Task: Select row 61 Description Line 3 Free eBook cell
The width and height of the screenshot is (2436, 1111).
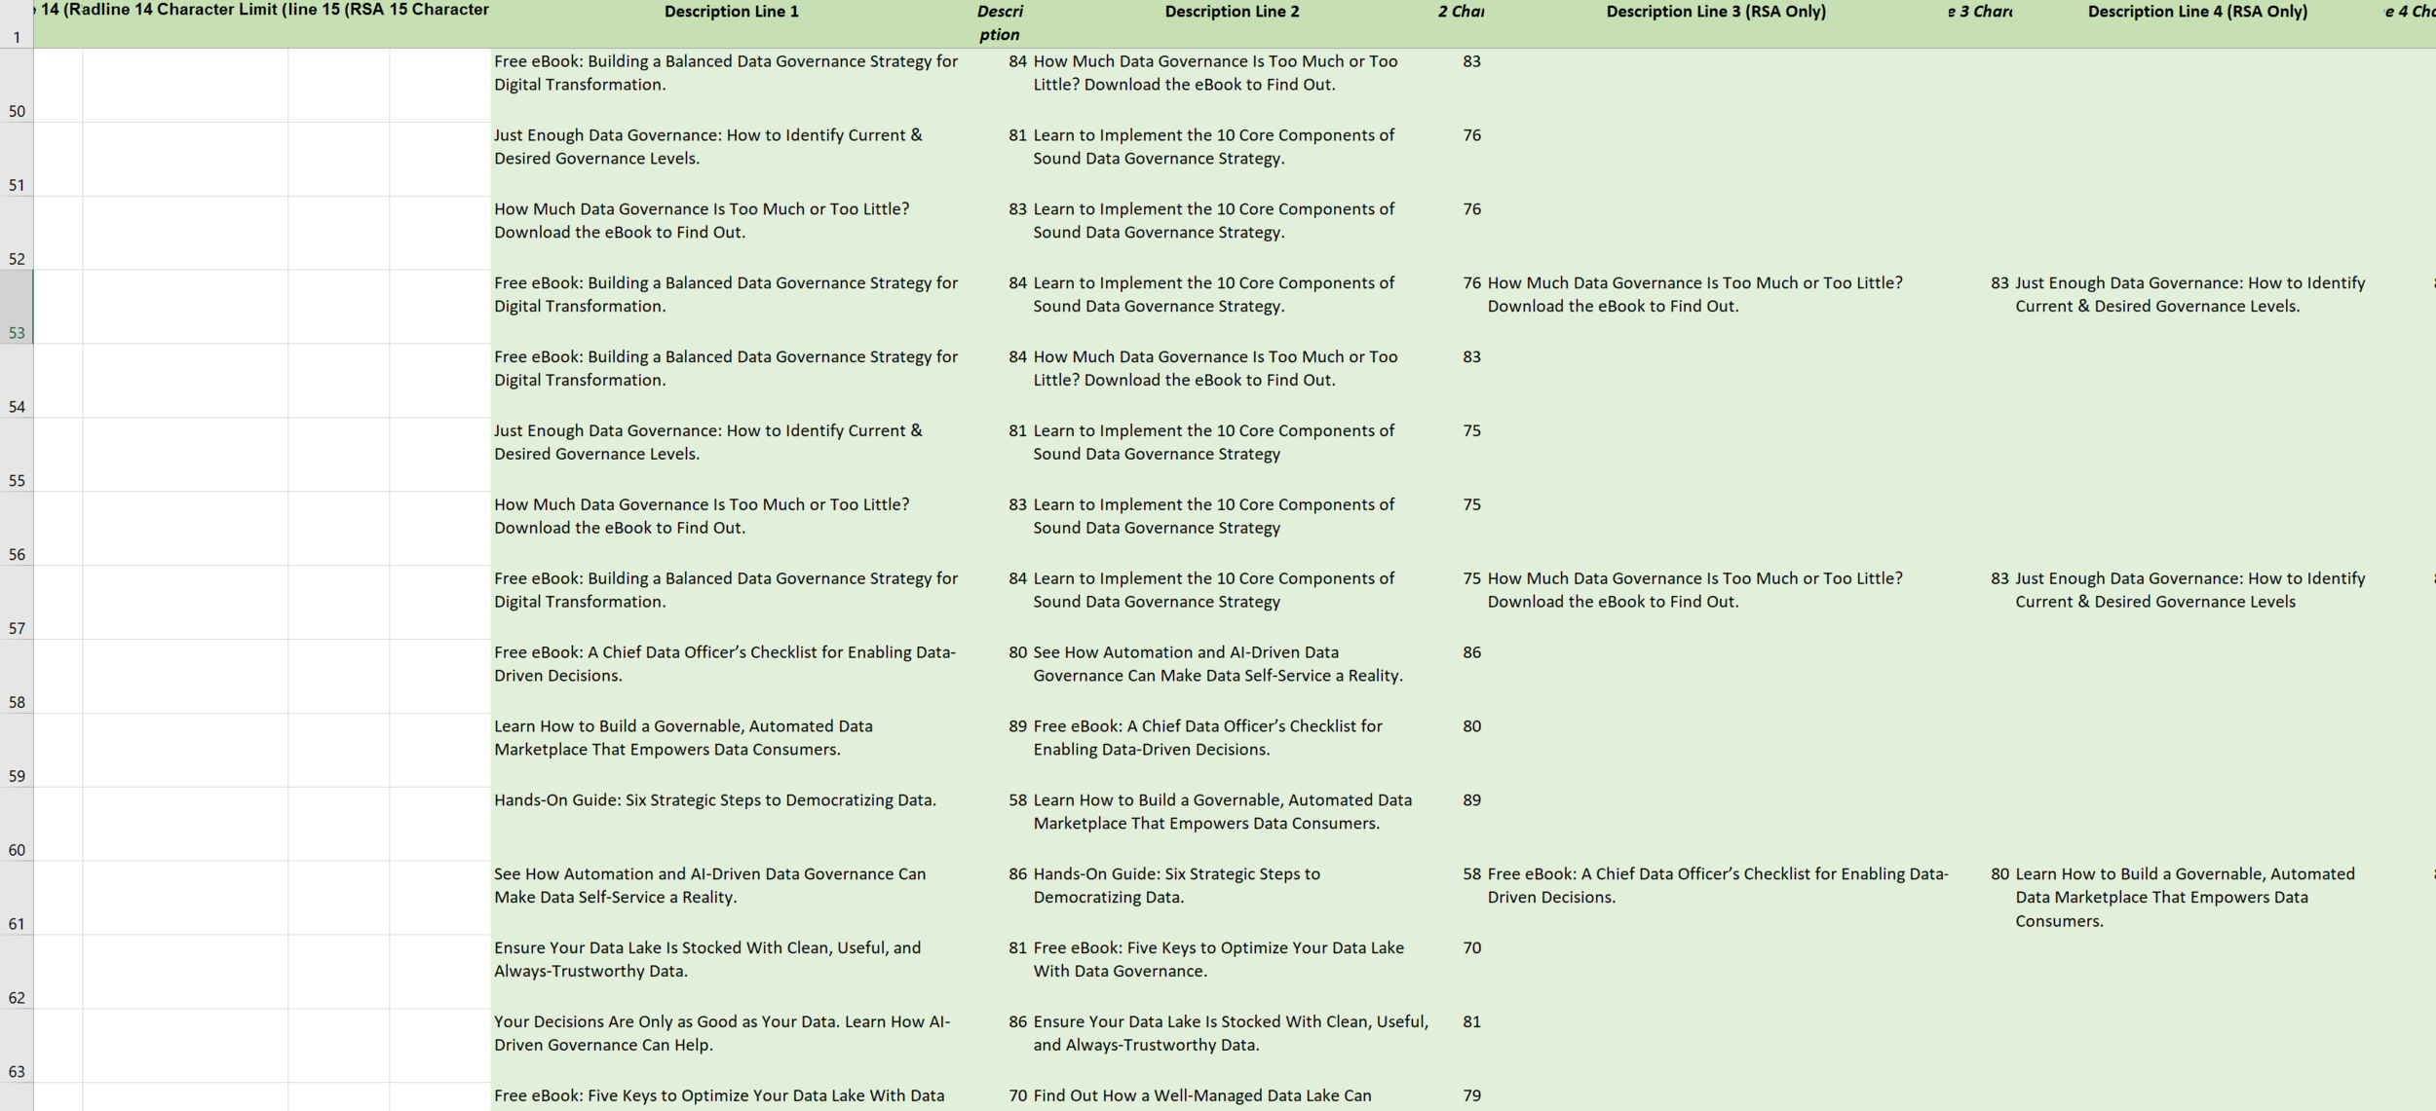Action: (1716, 886)
